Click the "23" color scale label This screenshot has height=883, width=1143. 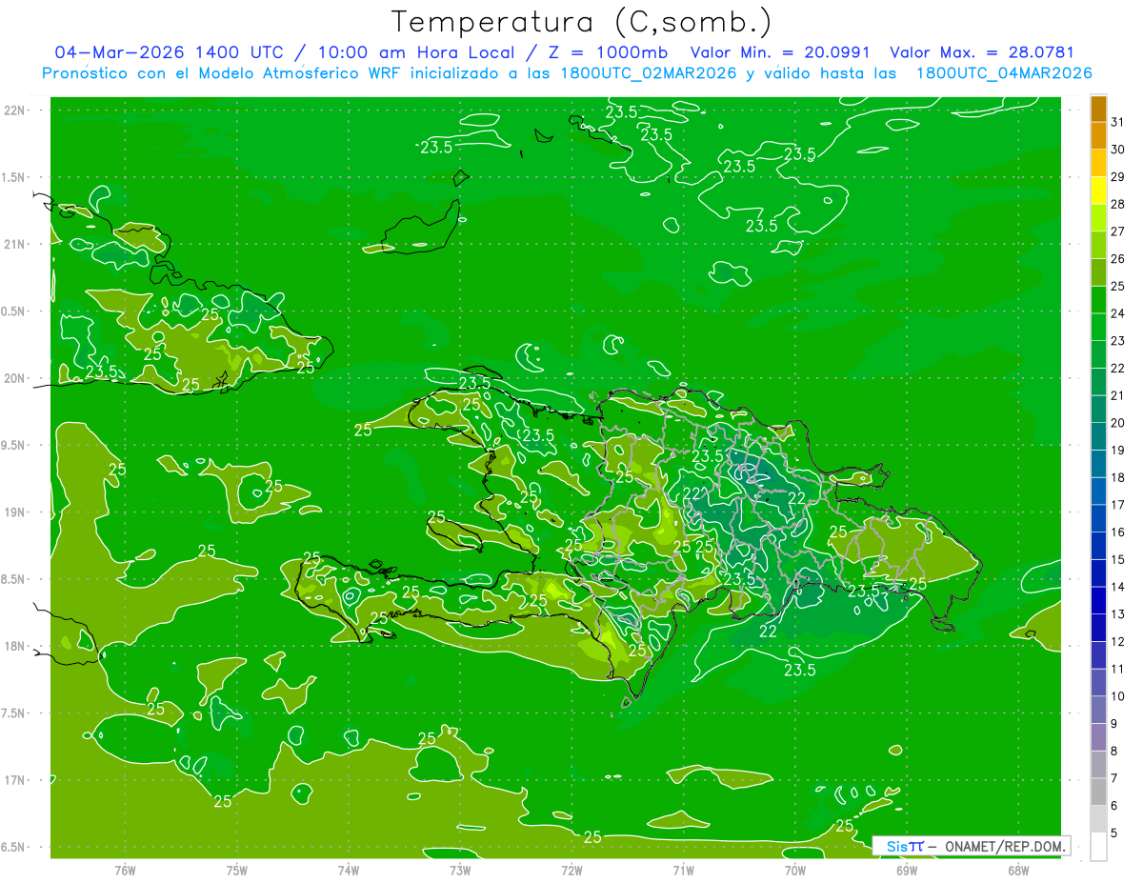1118,341
